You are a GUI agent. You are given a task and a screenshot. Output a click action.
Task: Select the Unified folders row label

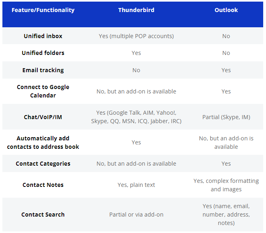(x=43, y=53)
